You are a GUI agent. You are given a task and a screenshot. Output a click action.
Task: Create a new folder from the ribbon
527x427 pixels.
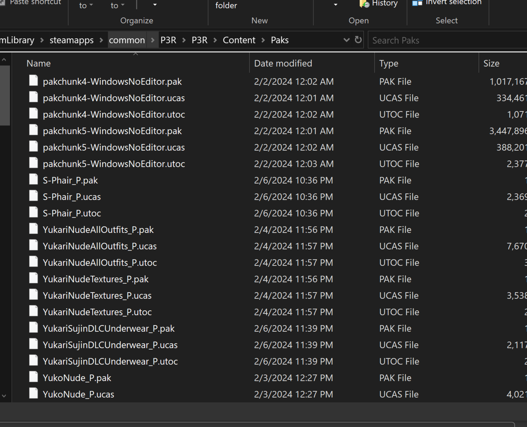pyautogui.click(x=226, y=6)
